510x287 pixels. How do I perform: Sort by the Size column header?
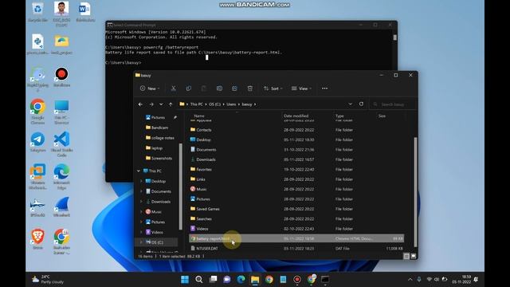pos(382,116)
